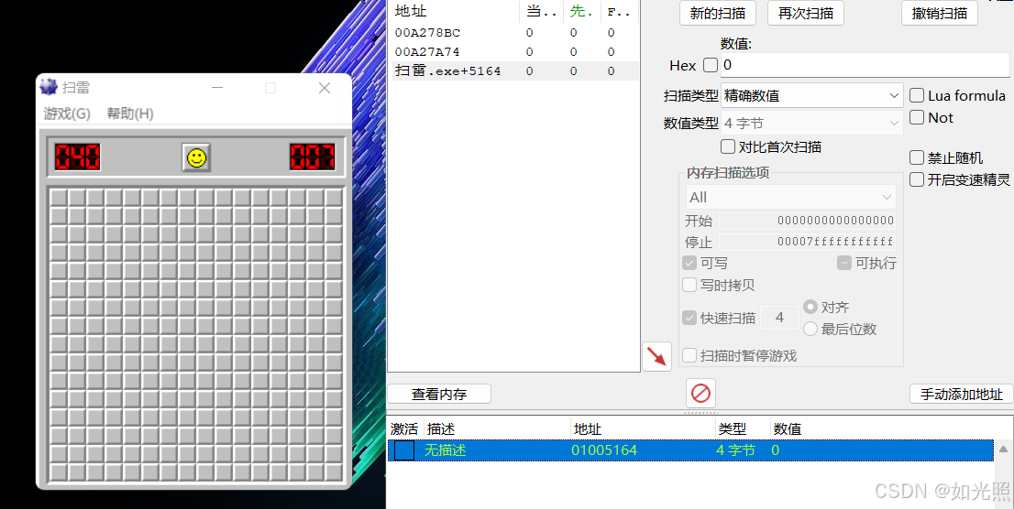
Task: Click 4 字节 type in address list
Action: pyautogui.click(x=736, y=450)
